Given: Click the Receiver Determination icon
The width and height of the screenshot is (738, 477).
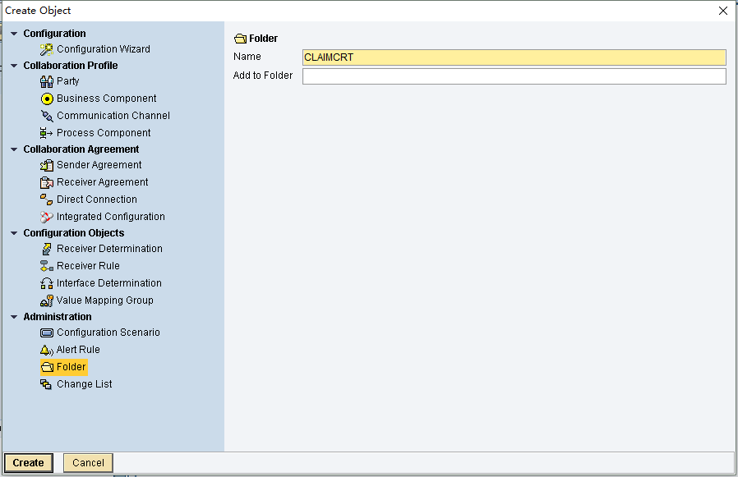Looking at the screenshot, I should click(47, 249).
